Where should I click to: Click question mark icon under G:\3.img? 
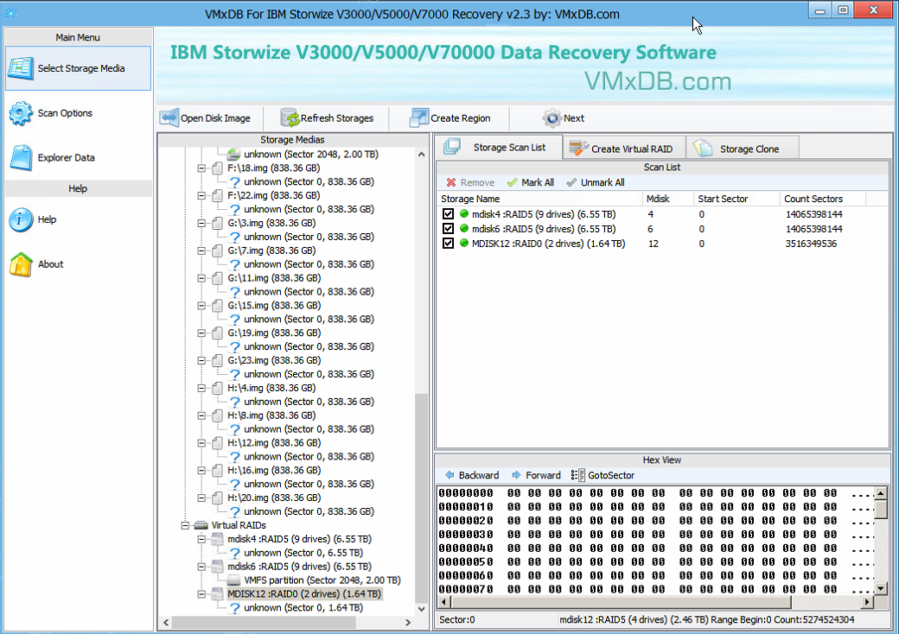click(234, 237)
